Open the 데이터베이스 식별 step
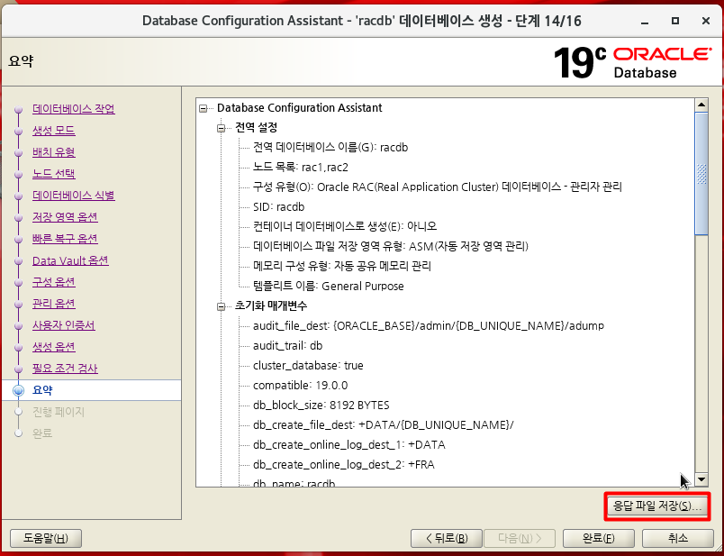 click(74, 195)
